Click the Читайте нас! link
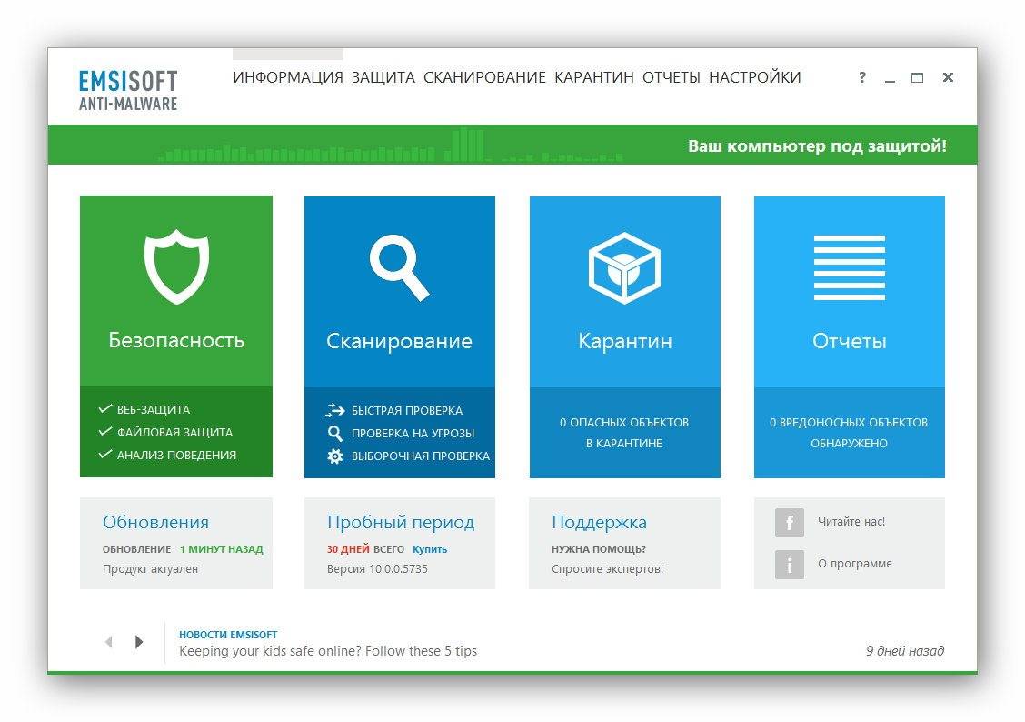The height and width of the screenshot is (722, 1025). tap(851, 521)
